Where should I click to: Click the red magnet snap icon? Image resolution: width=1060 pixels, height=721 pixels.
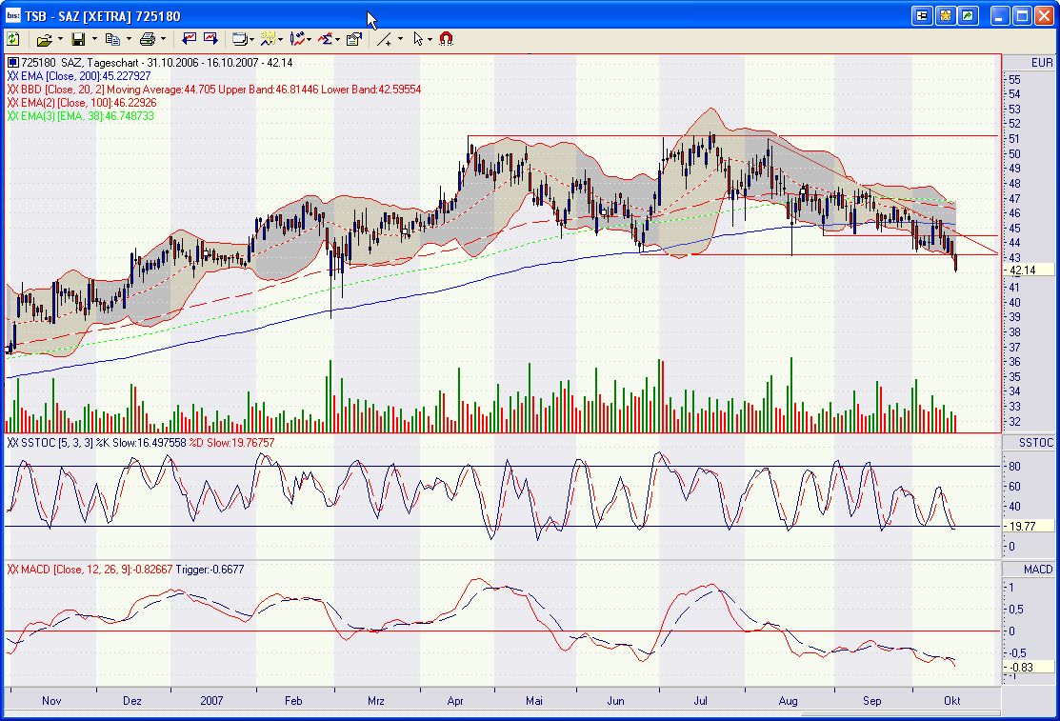(446, 39)
